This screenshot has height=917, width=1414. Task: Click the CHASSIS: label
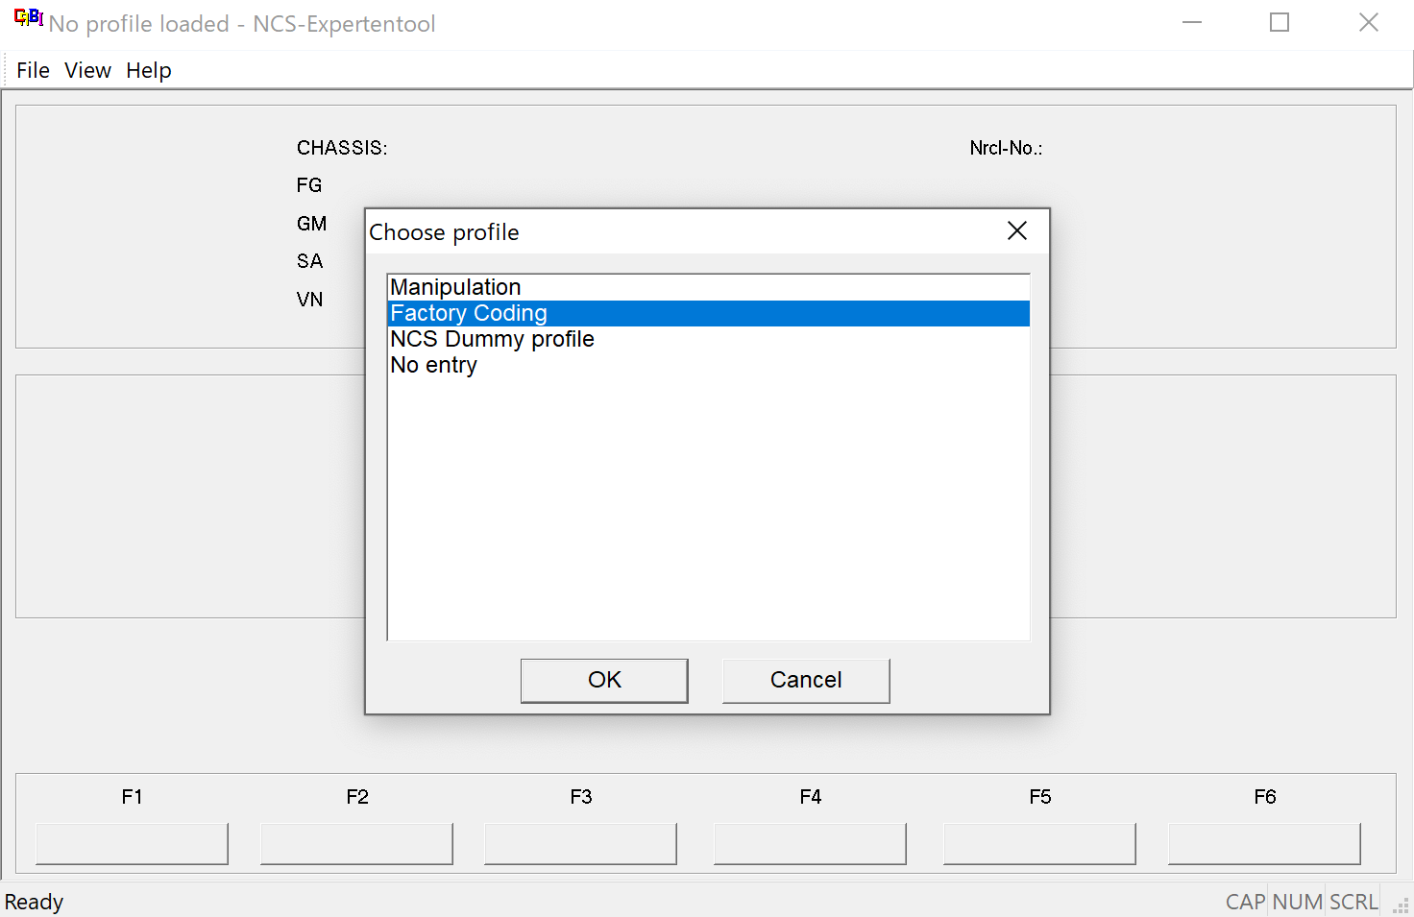click(342, 148)
